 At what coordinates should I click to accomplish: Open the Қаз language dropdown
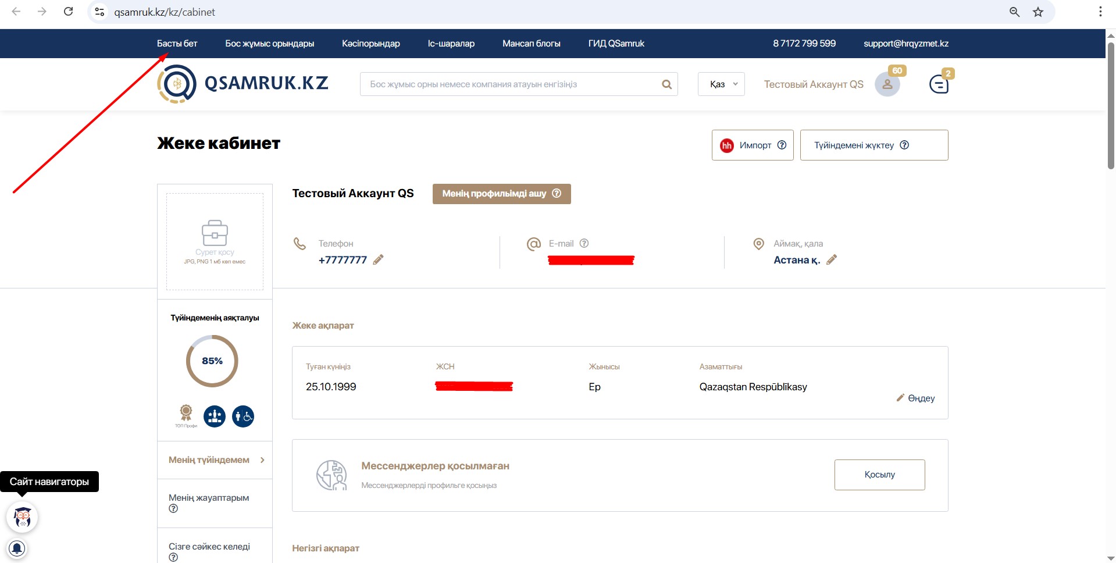tap(721, 84)
